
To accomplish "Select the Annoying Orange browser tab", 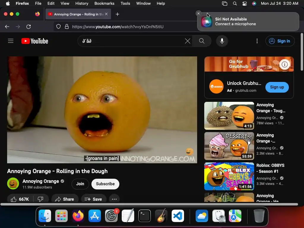I will coord(78,14).
